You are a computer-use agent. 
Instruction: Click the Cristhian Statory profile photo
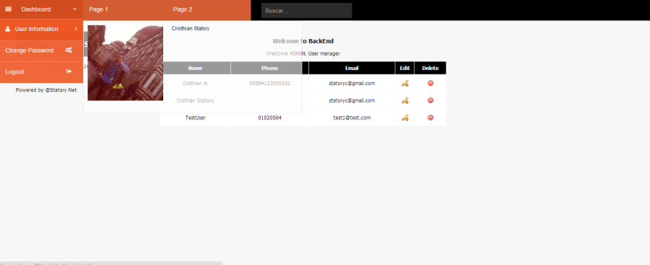[125, 63]
